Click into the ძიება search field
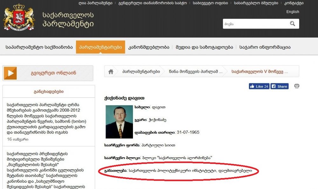The width and height of the screenshot is (318, 189). tap(256, 24)
